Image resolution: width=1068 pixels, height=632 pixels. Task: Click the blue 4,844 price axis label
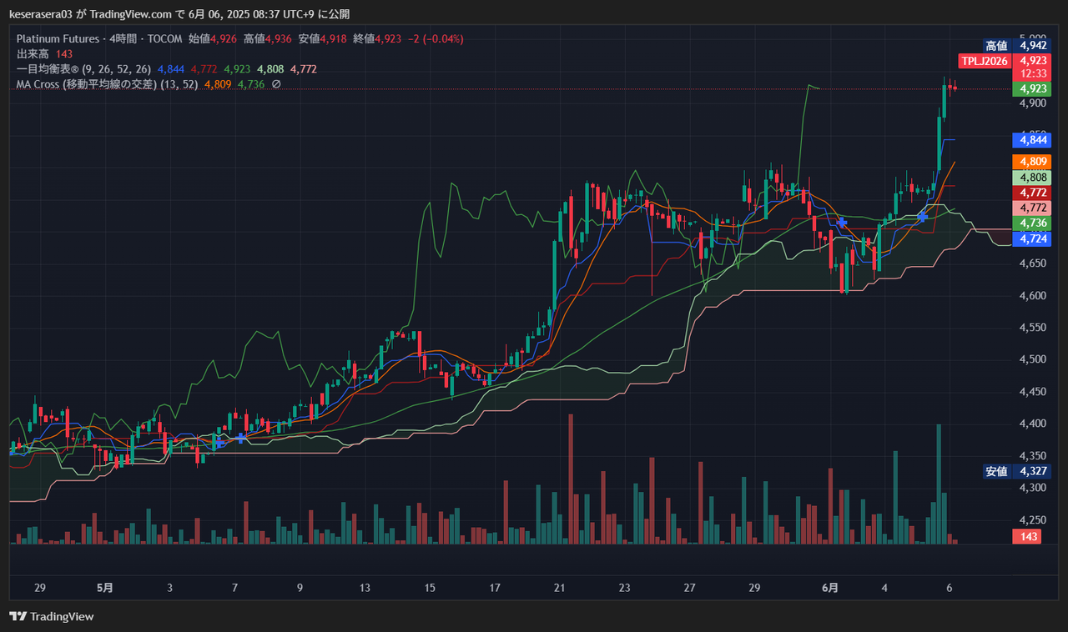click(1030, 140)
